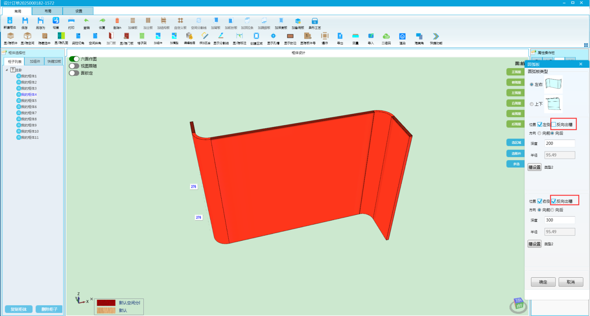Toggle the 六面作图 switch
The height and width of the screenshot is (316, 590).
coord(74,59)
